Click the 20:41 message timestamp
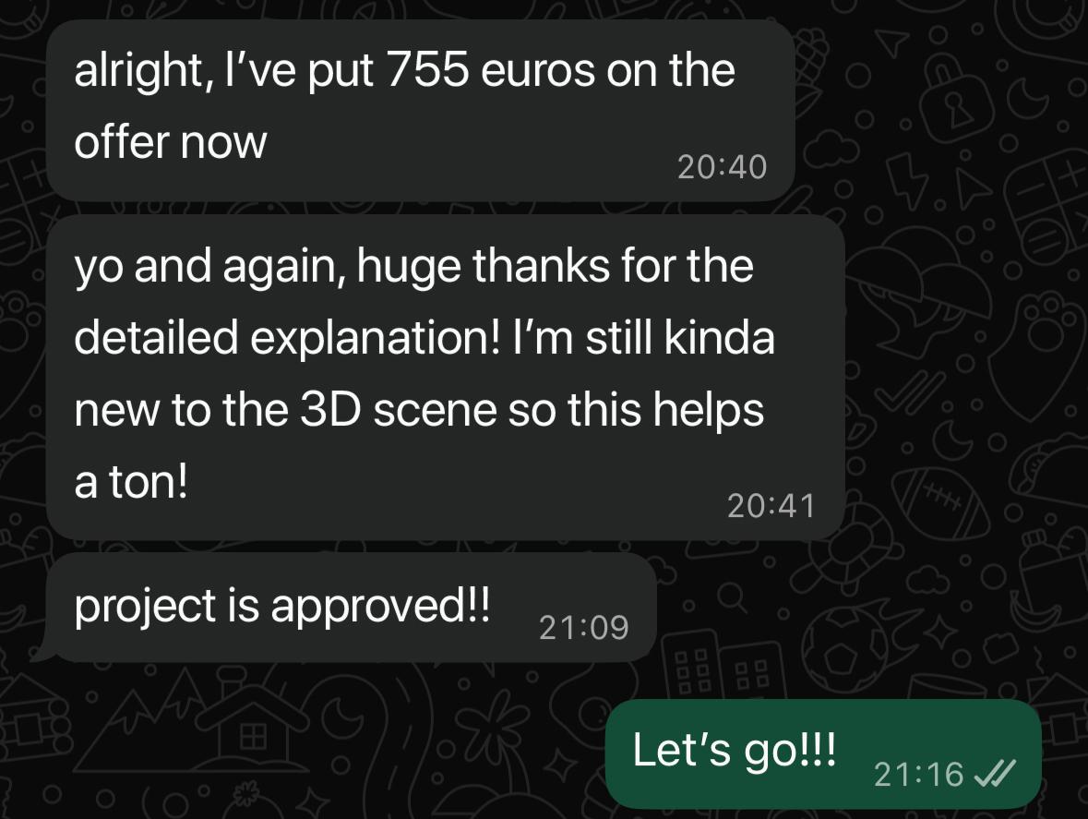1088x819 pixels. 771,506
